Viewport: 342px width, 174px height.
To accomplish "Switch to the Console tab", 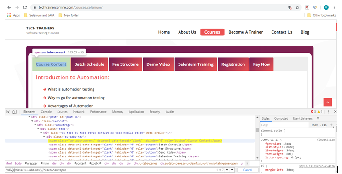I will (x=46, y=112).
